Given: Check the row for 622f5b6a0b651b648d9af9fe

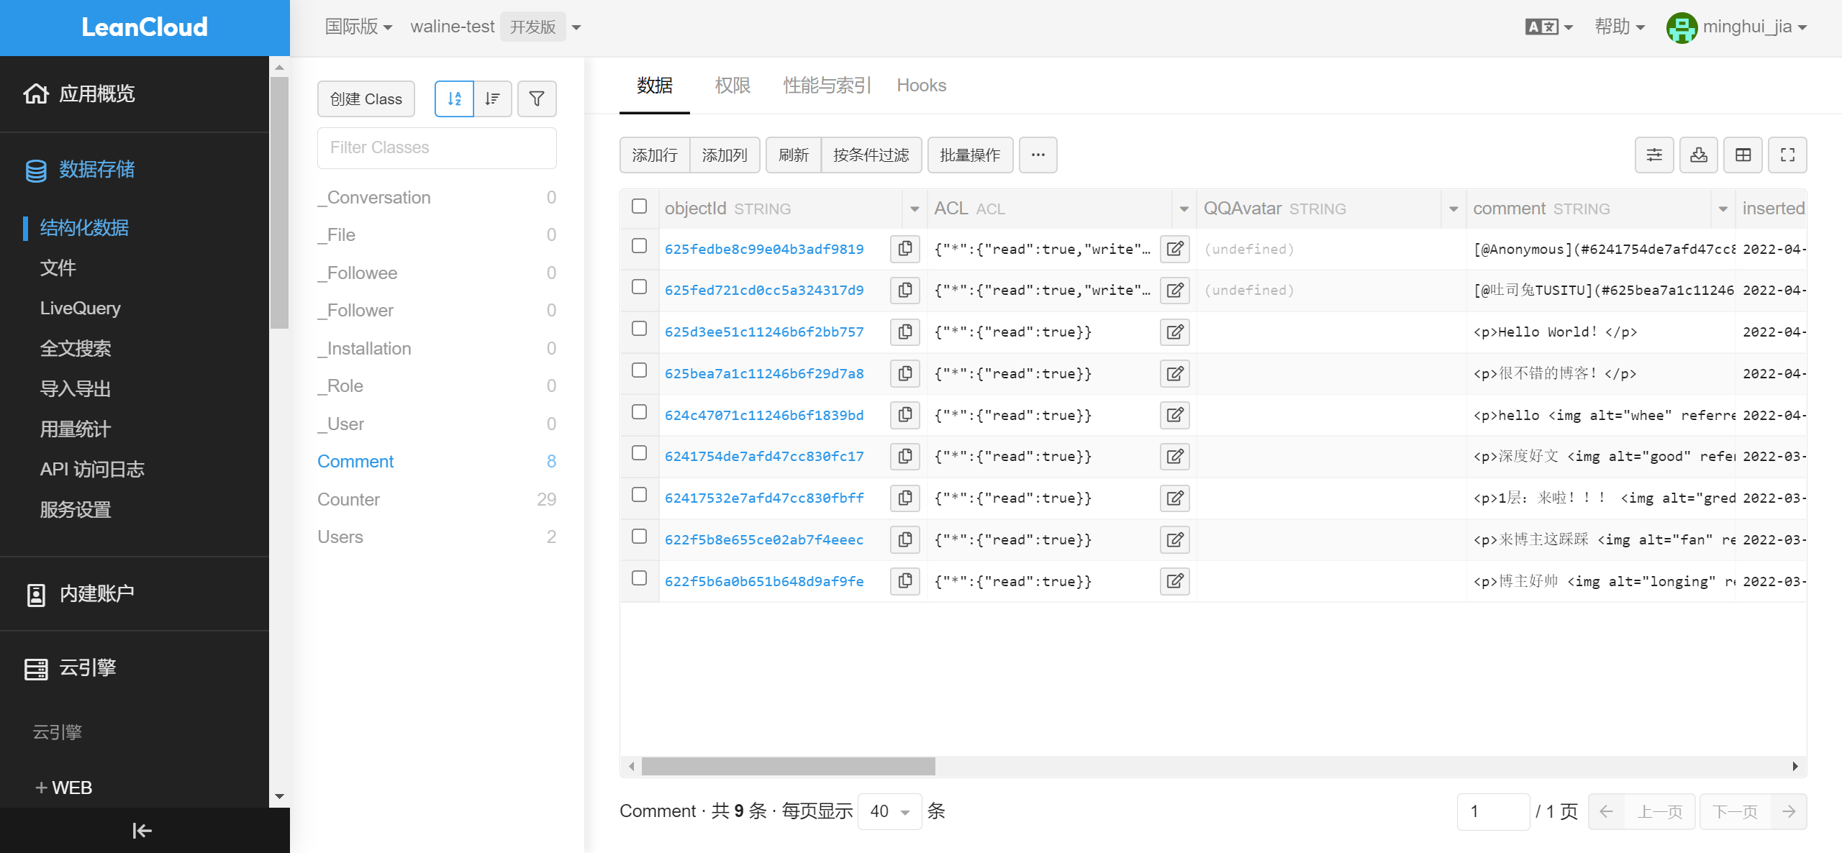Looking at the screenshot, I should coord(639,578).
